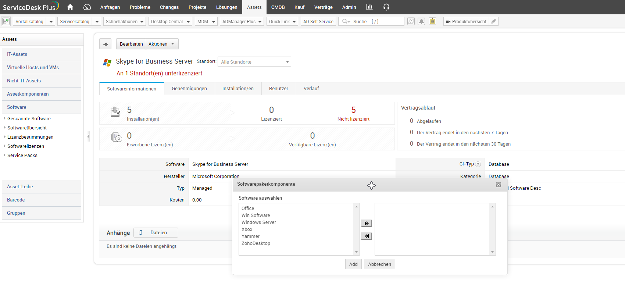Click the new request note icon
This screenshot has width=625, height=296.
[x=6, y=21]
